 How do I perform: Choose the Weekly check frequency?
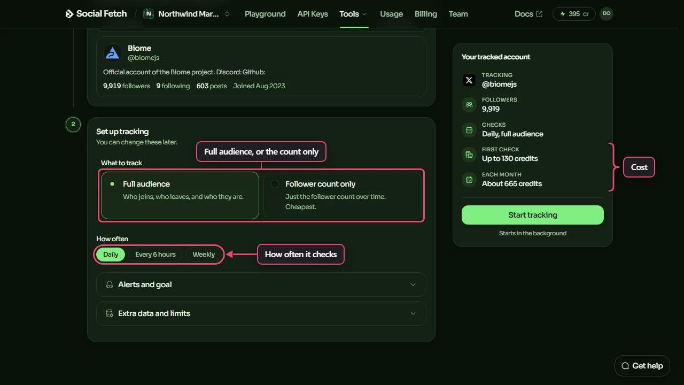tap(204, 255)
